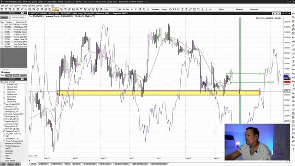Select the DX-067 US Dollar Index row
Screen dimensions: 295x166
(13, 32)
